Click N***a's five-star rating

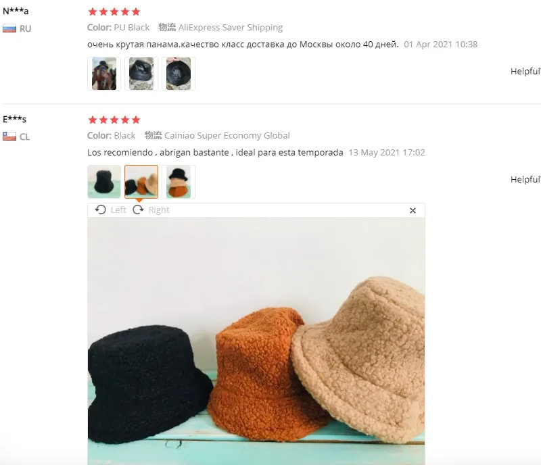114,11
